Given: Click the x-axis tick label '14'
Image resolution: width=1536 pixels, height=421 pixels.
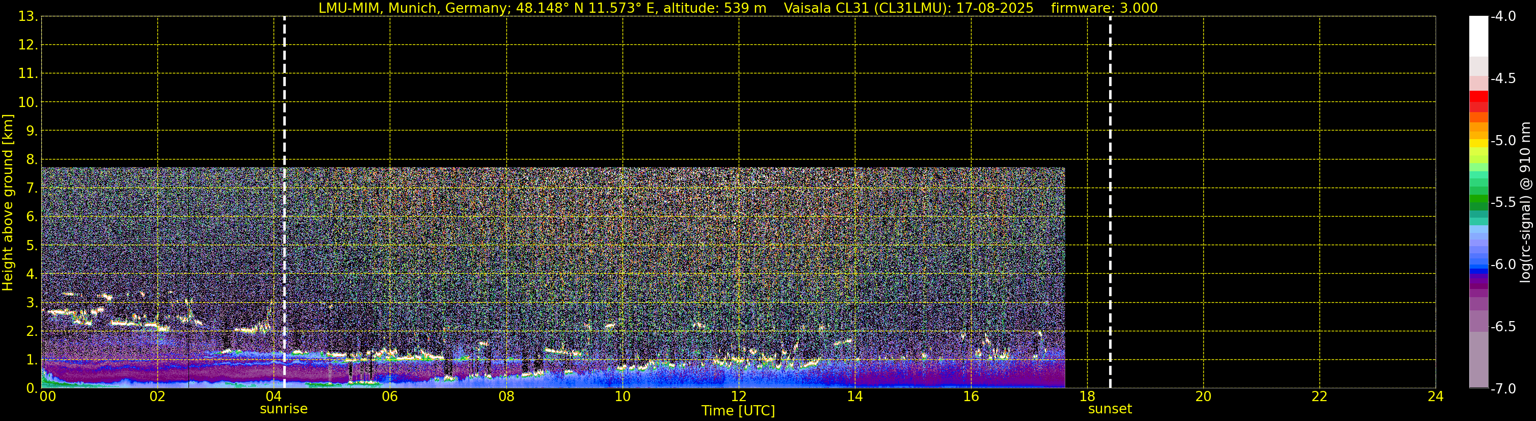Looking at the screenshot, I should point(855,397).
